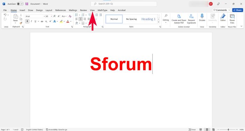Open the MathType tab
Viewport: 245px width, 131px height.
[x=103, y=10]
